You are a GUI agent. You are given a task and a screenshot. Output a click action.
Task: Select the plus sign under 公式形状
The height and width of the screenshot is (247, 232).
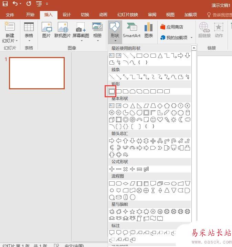(112, 169)
